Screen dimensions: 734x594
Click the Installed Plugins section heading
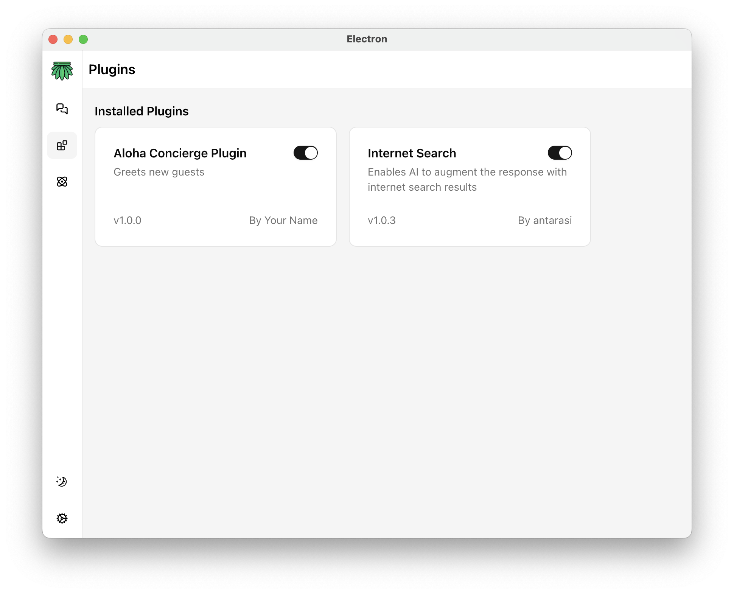tap(142, 111)
